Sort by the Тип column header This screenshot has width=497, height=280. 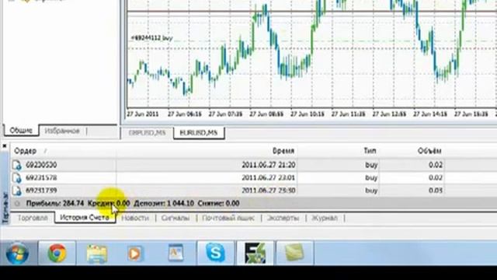point(370,151)
